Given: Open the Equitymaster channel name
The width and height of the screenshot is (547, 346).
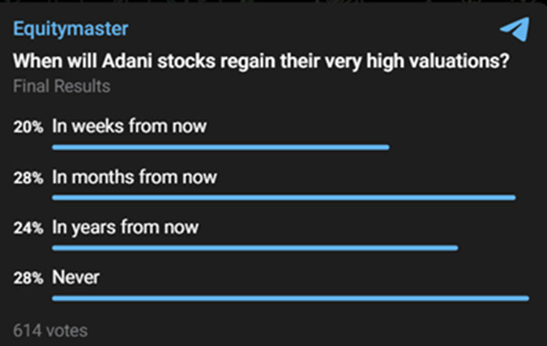Looking at the screenshot, I should pyautogui.click(x=71, y=29).
